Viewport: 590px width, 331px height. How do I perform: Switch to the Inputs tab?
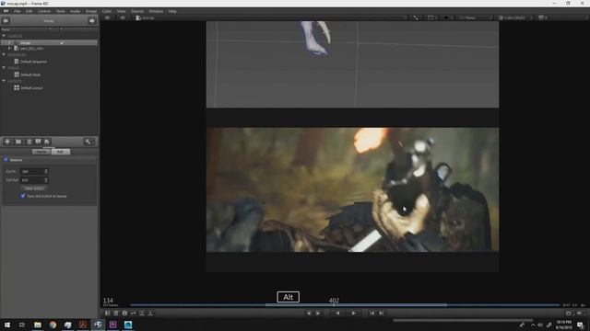click(41, 152)
